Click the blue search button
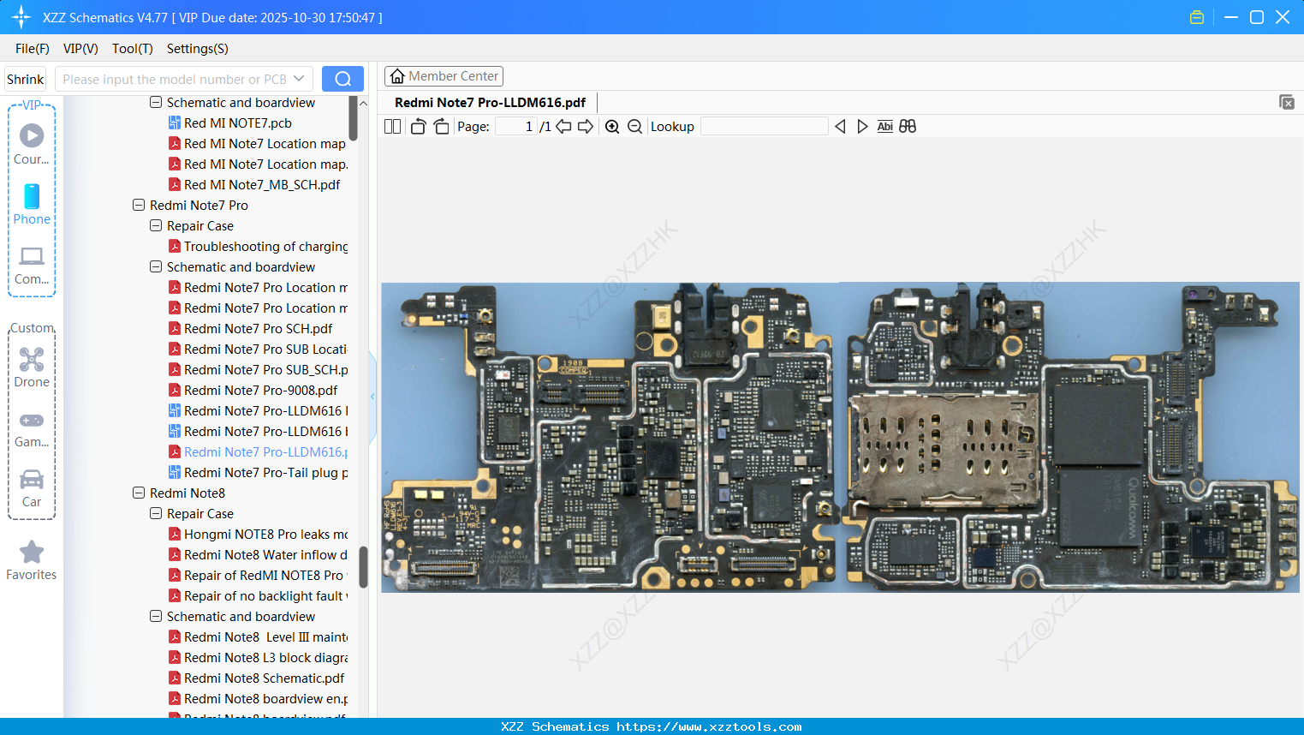The height and width of the screenshot is (735, 1304). (x=342, y=79)
